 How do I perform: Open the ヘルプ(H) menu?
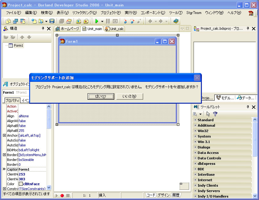(234, 13)
